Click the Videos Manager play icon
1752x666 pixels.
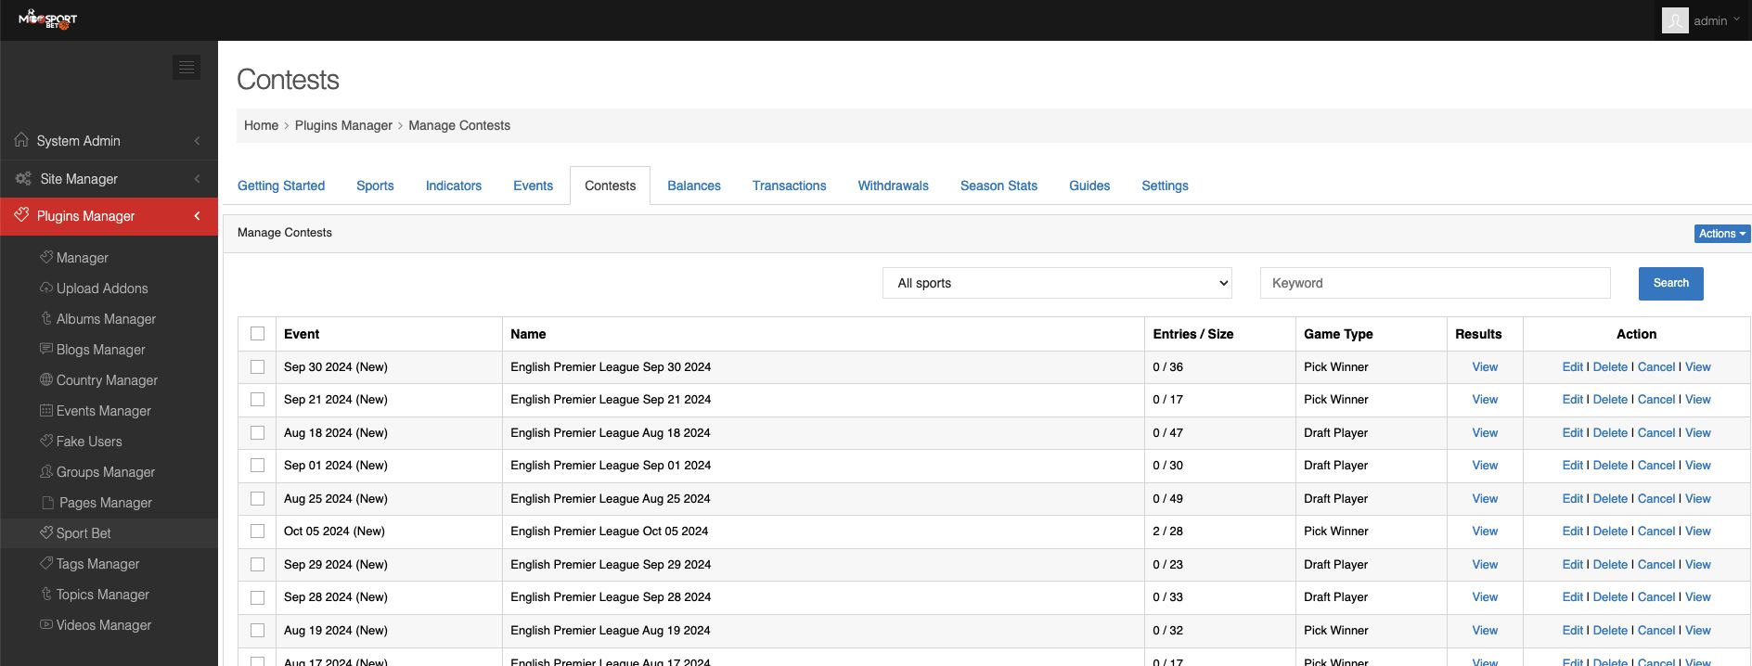coord(46,624)
